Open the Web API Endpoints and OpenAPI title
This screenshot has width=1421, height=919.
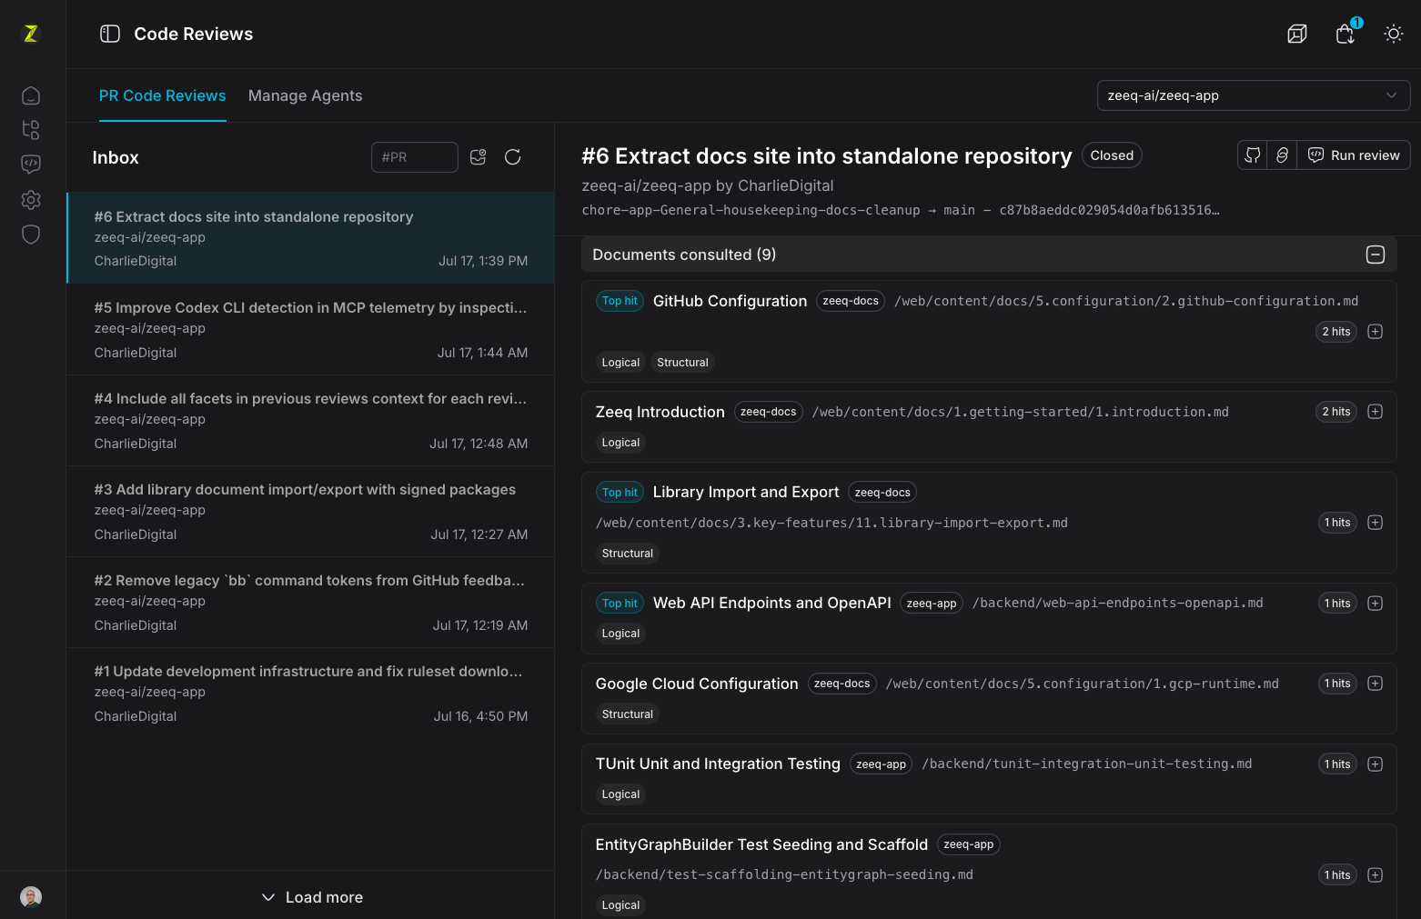(x=771, y=603)
